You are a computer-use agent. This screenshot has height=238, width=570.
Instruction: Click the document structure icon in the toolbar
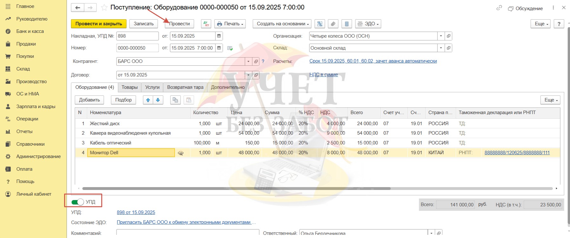tap(320, 24)
